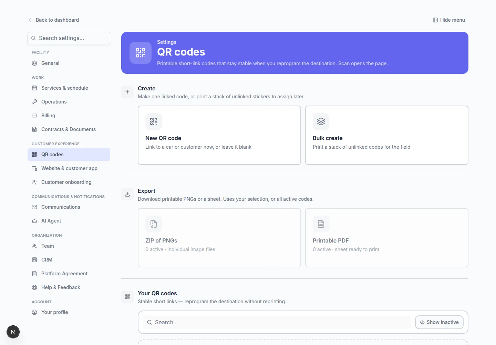
Task: Open AI Agent settings
Action: pos(69,221)
